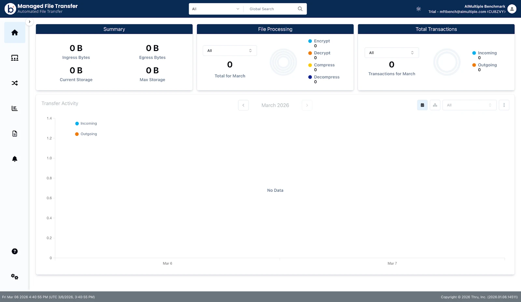The width and height of the screenshot is (521, 302).
Task: Click the Decrypt legend orange swatch
Action: click(310, 53)
